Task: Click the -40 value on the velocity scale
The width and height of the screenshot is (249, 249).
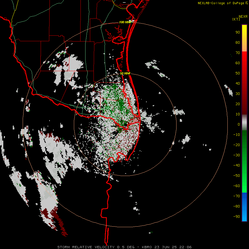Action: [237, 165]
